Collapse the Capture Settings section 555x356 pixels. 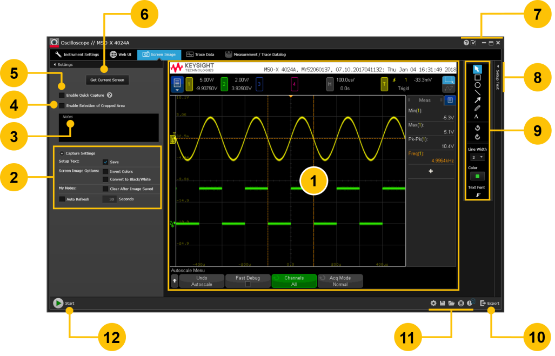tap(62, 153)
